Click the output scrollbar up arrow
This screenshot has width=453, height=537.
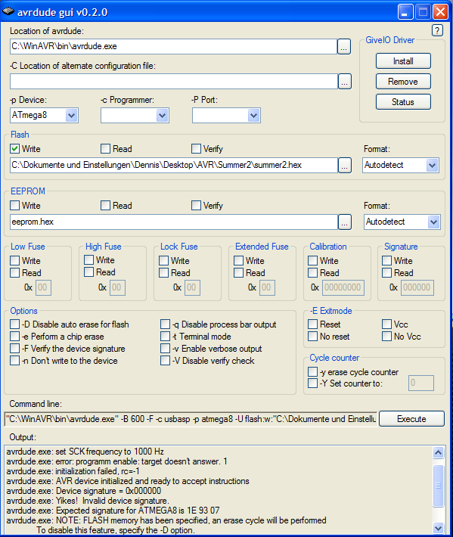pyautogui.click(x=439, y=453)
